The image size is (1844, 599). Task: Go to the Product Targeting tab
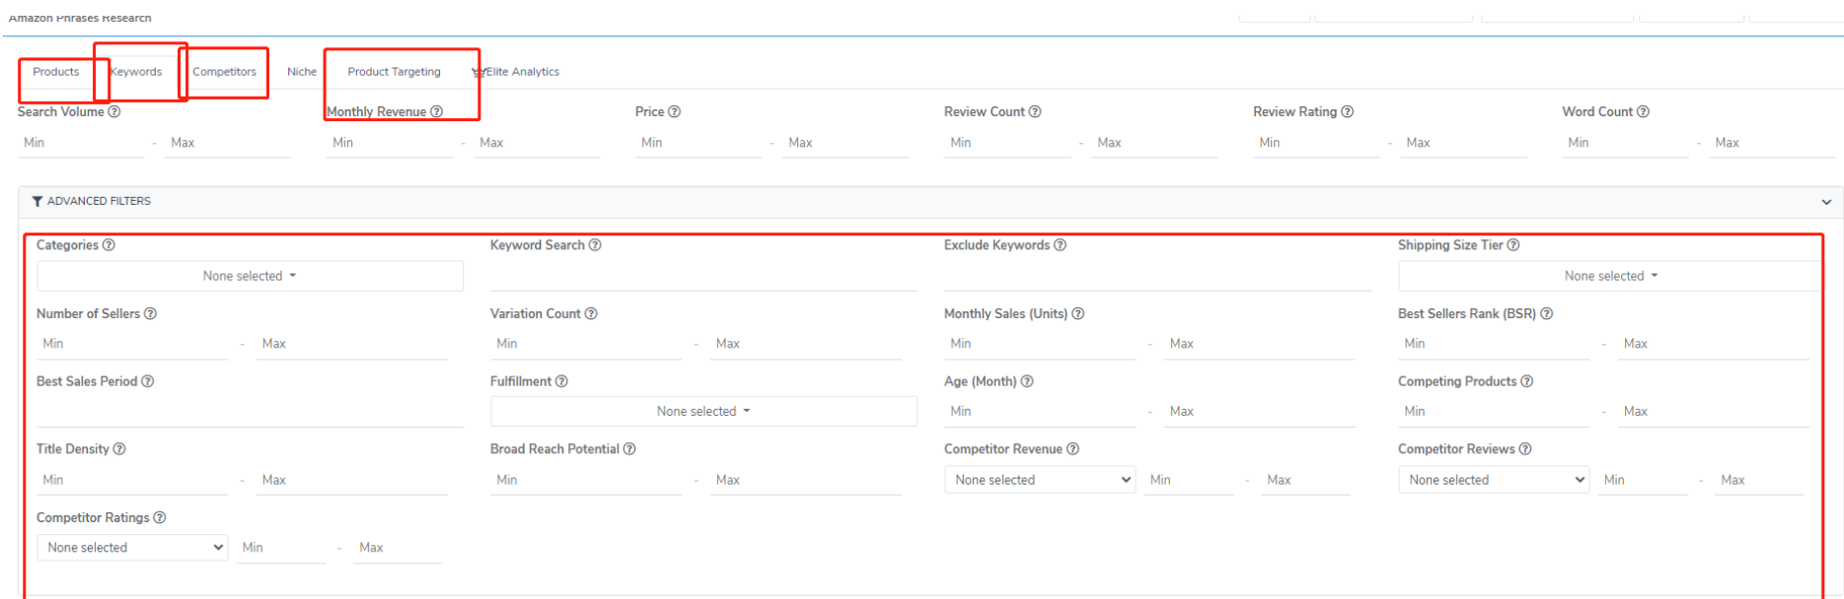tap(394, 72)
